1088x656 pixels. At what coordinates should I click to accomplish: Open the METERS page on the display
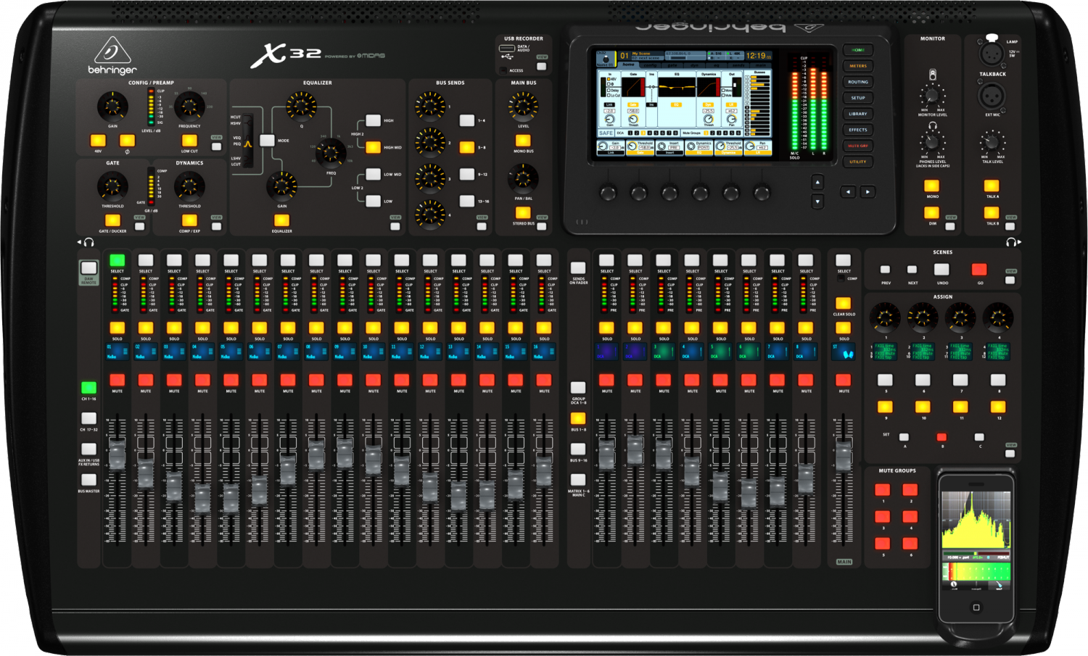(x=857, y=65)
